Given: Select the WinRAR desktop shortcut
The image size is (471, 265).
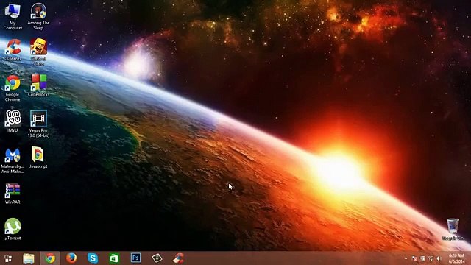Looking at the screenshot, I should point(13,194).
